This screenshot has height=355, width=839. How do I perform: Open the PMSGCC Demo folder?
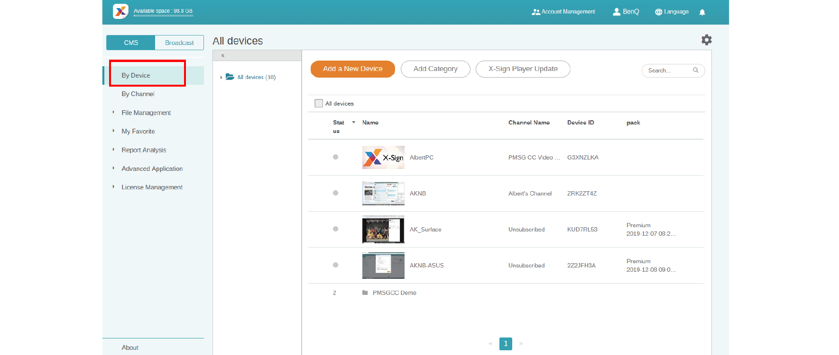(394, 293)
